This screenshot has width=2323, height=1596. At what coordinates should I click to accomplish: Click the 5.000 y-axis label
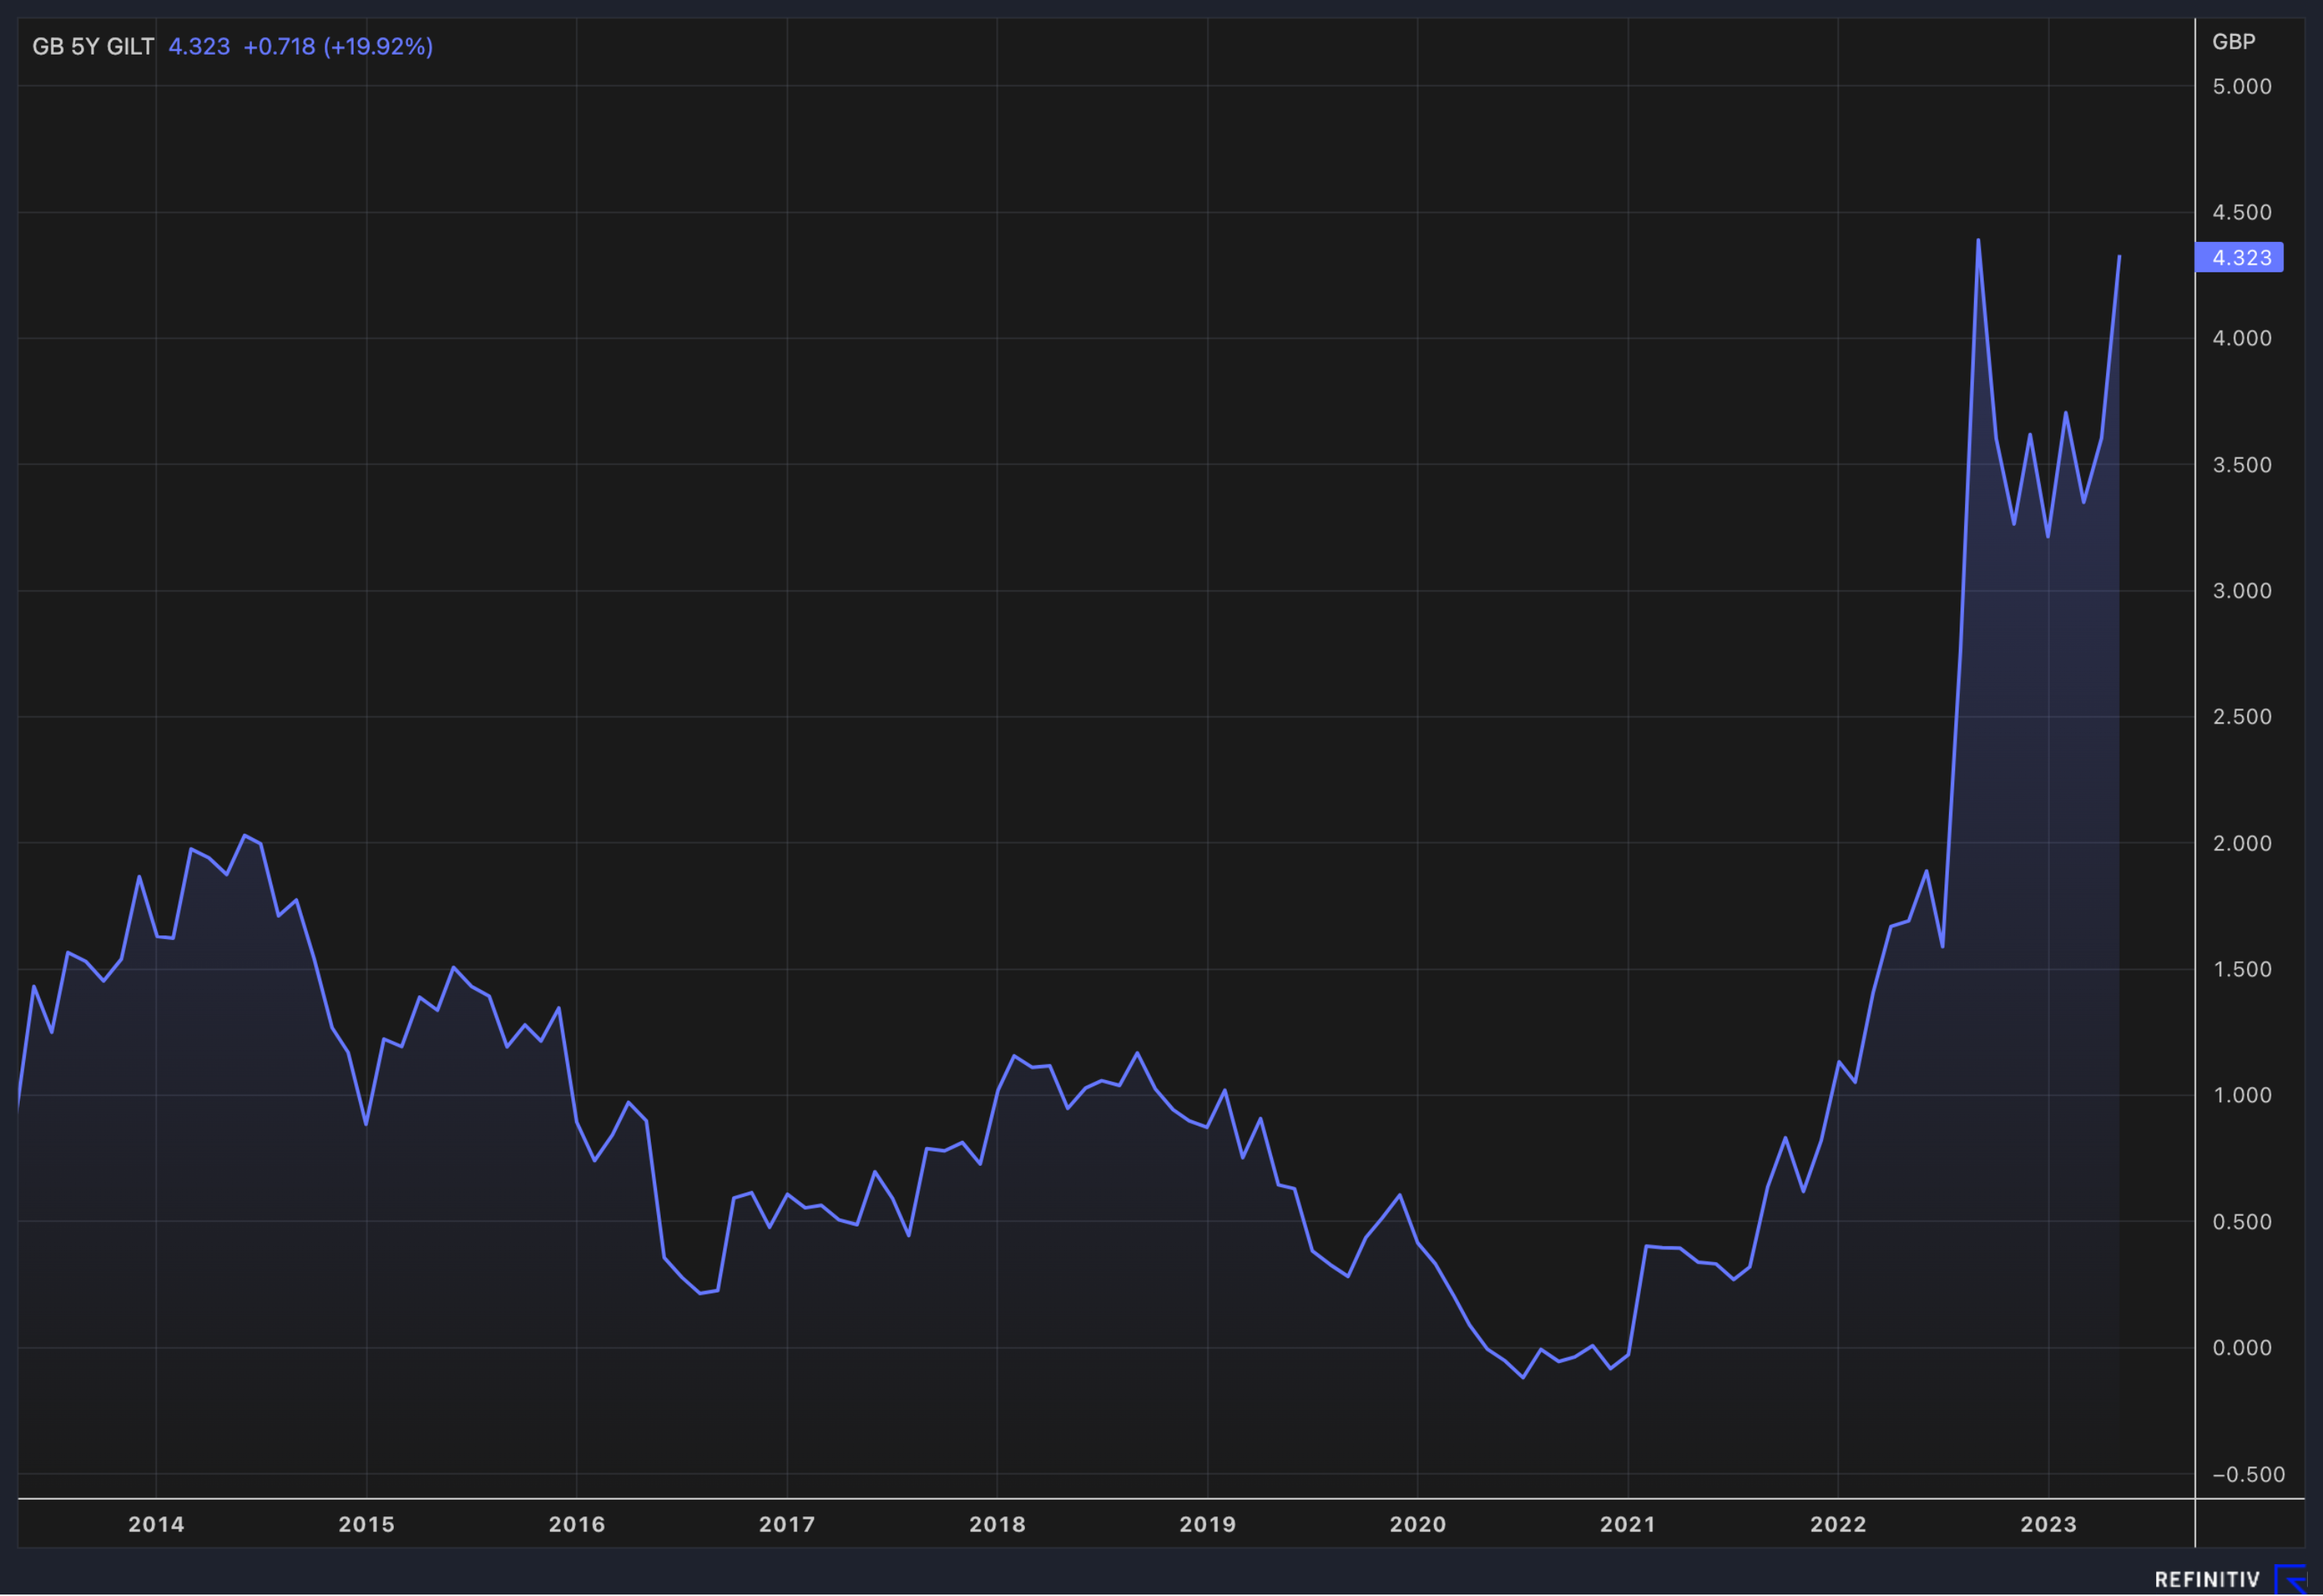(x=2242, y=86)
